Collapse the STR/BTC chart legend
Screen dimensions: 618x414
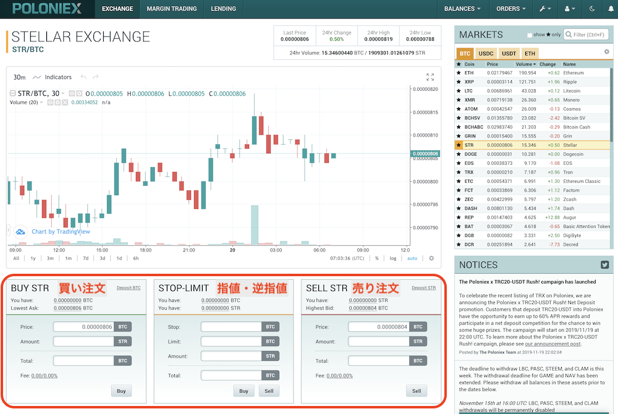12,93
